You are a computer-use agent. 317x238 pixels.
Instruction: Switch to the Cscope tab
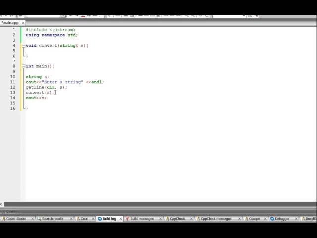point(254,219)
